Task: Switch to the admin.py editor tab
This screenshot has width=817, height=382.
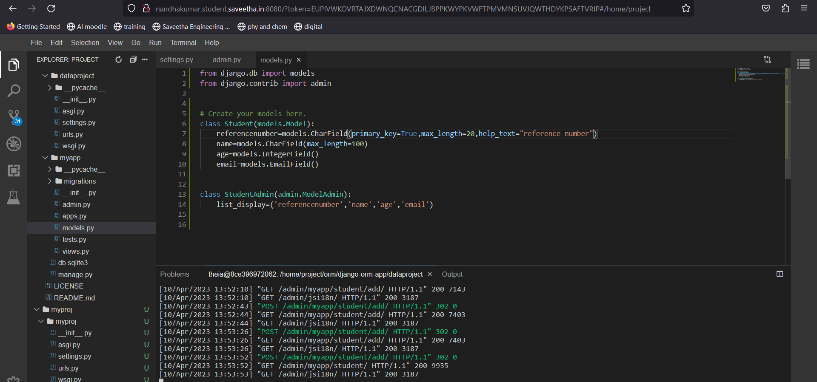Action: click(227, 60)
